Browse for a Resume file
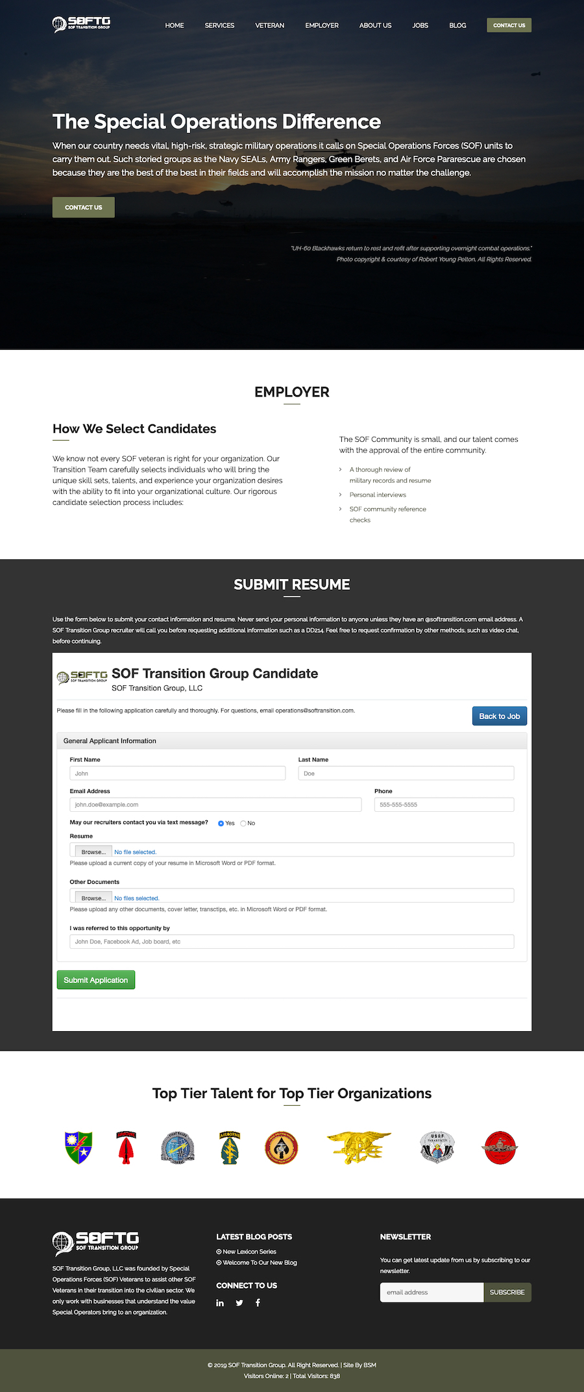Screen dimensions: 584x1392 [93, 851]
